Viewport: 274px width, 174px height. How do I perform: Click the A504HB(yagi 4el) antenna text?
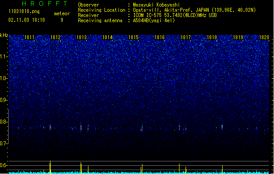tap(154, 20)
